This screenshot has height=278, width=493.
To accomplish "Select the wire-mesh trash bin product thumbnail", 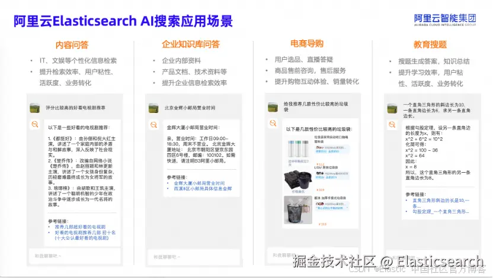I will (297, 210).
